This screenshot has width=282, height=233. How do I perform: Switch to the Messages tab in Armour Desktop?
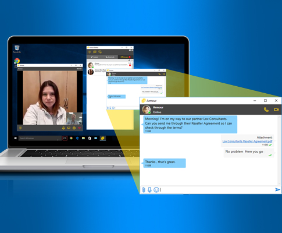pyautogui.click(x=126, y=57)
